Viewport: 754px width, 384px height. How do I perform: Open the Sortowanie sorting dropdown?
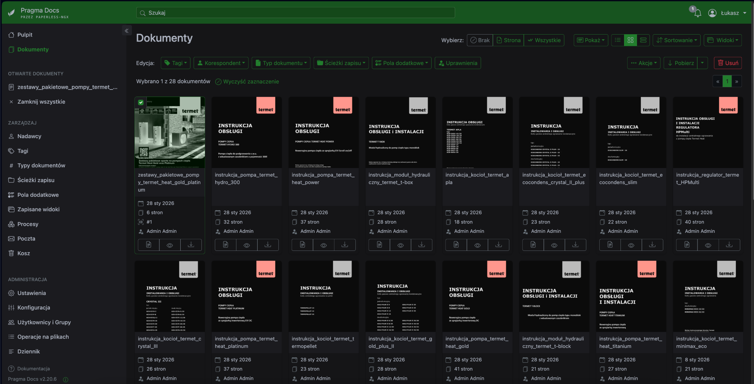click(677, 40)
